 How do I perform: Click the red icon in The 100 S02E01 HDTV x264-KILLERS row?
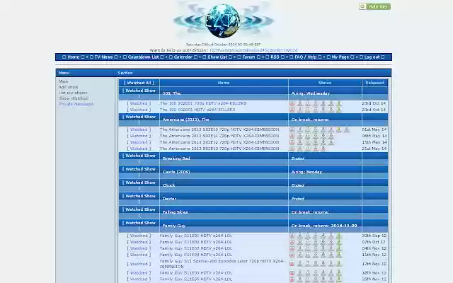(x=292, y=110)
